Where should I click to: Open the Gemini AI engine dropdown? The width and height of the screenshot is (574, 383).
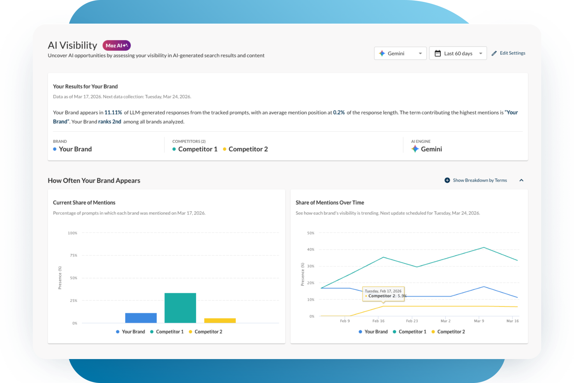400,53
